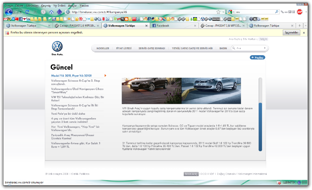Screen dimensions: 312x190
Task: Switch to the last Volkswagen Türkiye tab
Action: [271, 26]
